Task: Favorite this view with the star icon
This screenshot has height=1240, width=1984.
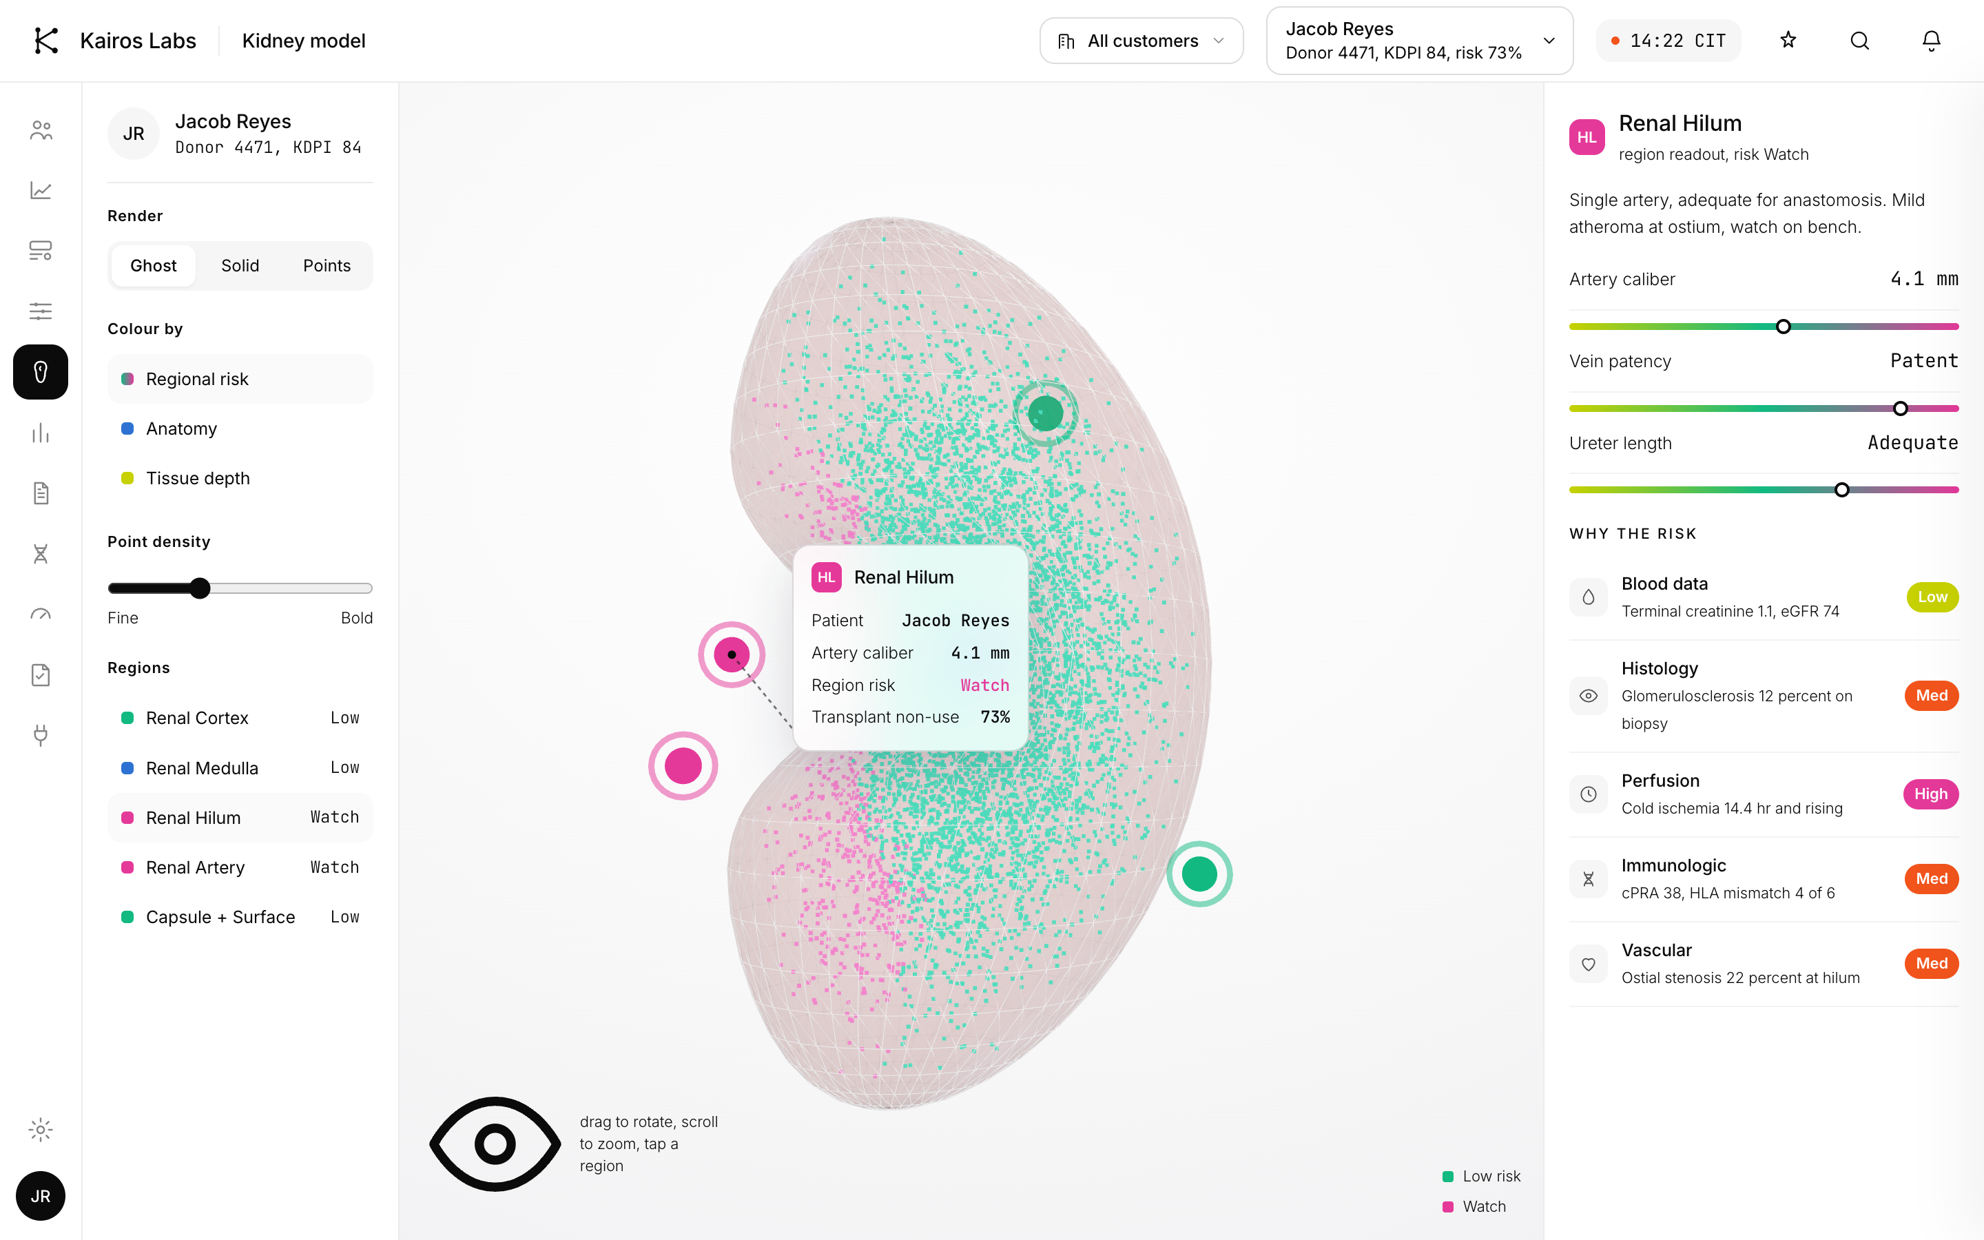Action: pos(1788,40)
